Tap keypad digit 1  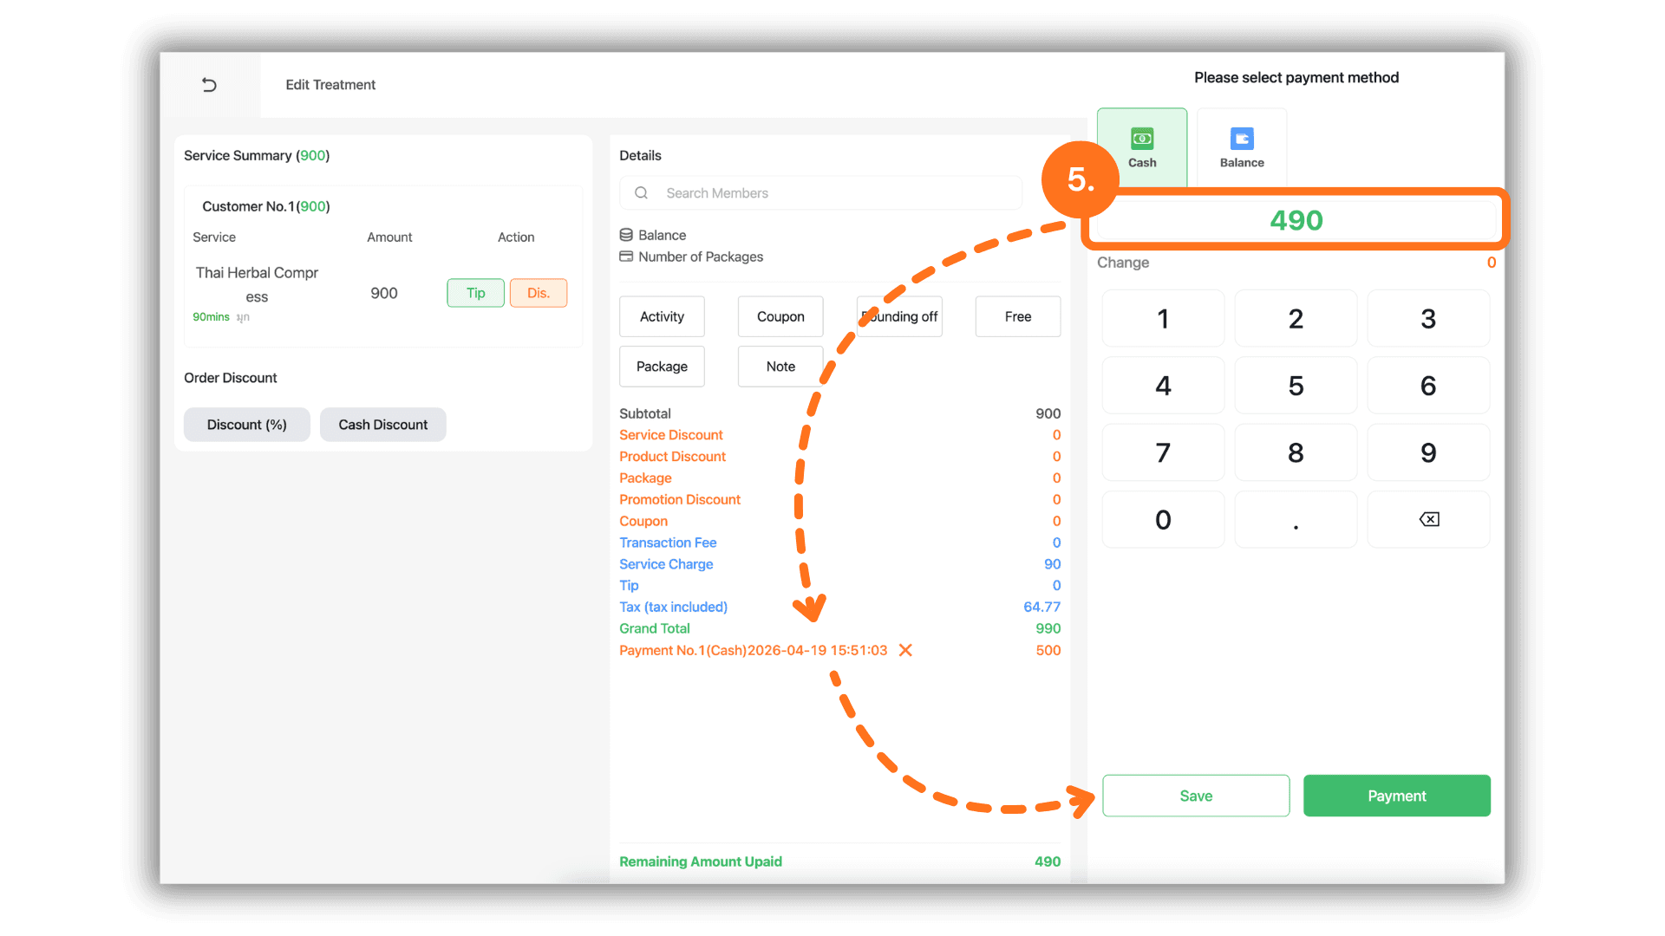(1163, 318)
